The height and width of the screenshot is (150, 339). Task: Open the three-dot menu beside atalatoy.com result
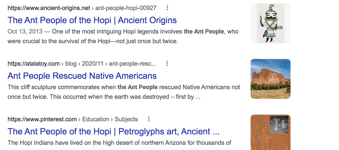pos(167,63)
